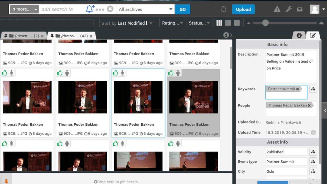Open the calendar icon for Upload Time
Image resolution: width=327 pixels, height=184 pixels.
(x=313, y=132)
